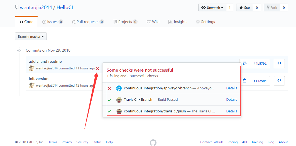296x146 pixels.
Task: Open the Training footer link
Action: pyautogui.click(x=257, y=142)
